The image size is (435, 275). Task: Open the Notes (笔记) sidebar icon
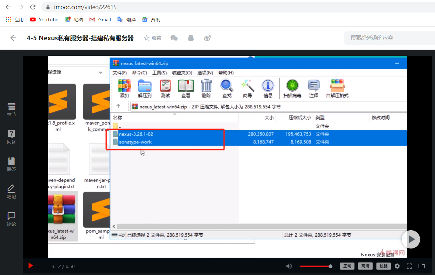coord(12,192)
